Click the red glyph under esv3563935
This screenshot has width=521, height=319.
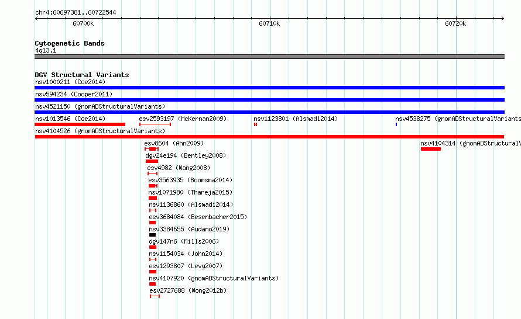(x=153, y=186)
